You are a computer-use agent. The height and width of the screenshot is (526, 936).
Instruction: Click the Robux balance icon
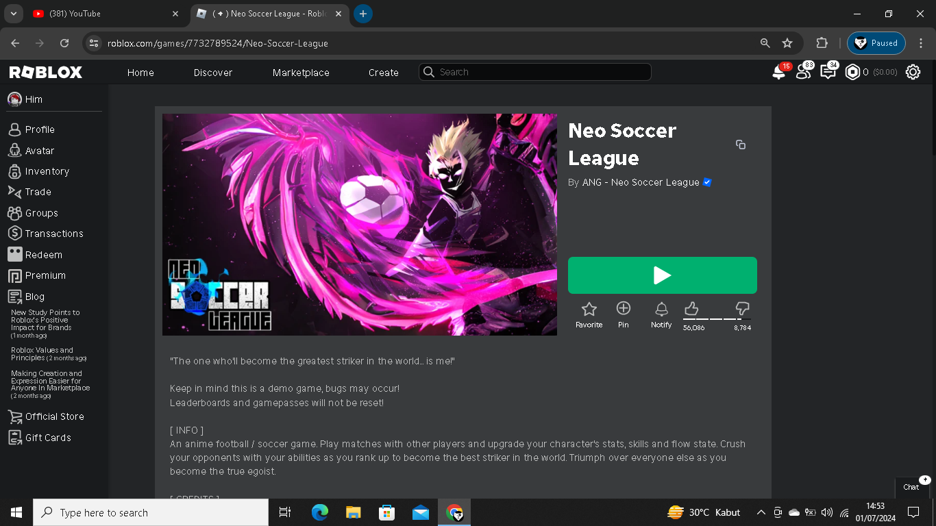852,72
